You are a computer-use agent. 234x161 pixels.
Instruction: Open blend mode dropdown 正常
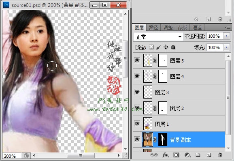158,36
